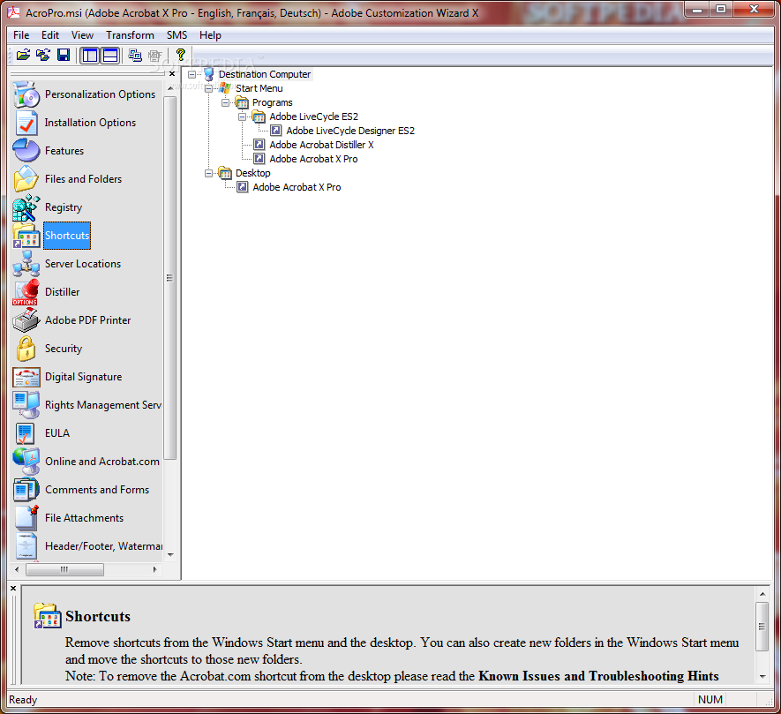Collapse the Start Menu tree node
This screenshot has height=714, width=781.
(208, 88)
